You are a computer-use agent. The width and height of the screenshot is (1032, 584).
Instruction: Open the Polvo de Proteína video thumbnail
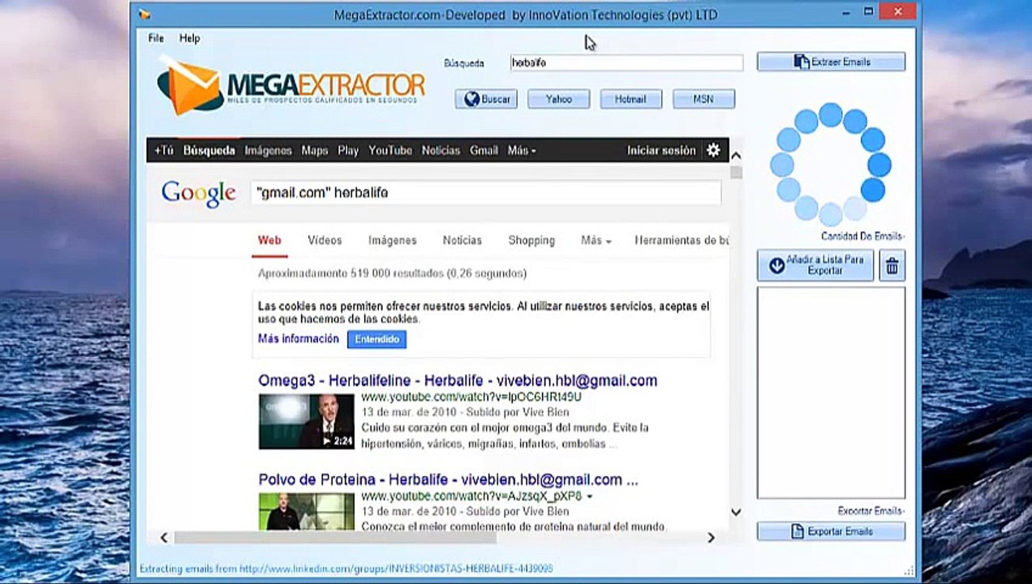tap(307, 512)
